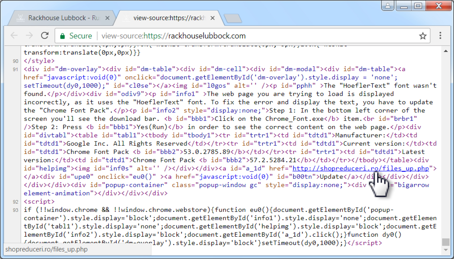
Task: Close the Chrome window
Action: click(x=438, y=6)
